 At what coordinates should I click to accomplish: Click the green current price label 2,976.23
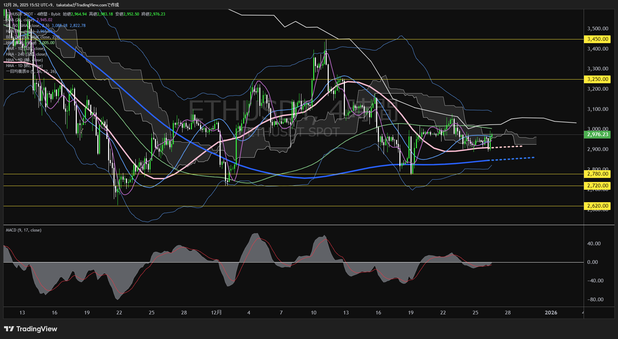597,134
